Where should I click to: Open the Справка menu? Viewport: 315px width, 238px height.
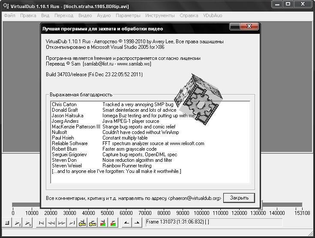click(189, 15)
